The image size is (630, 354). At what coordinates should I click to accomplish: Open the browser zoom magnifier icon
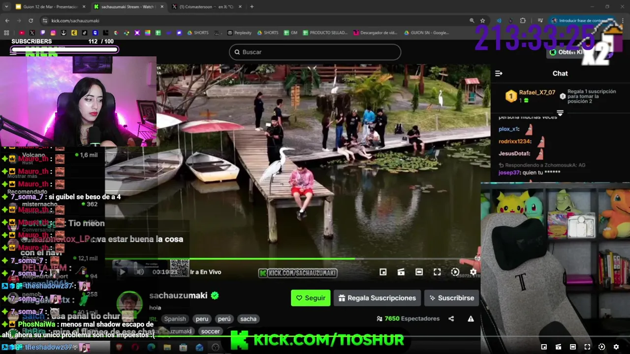click(x=472, y=21)
